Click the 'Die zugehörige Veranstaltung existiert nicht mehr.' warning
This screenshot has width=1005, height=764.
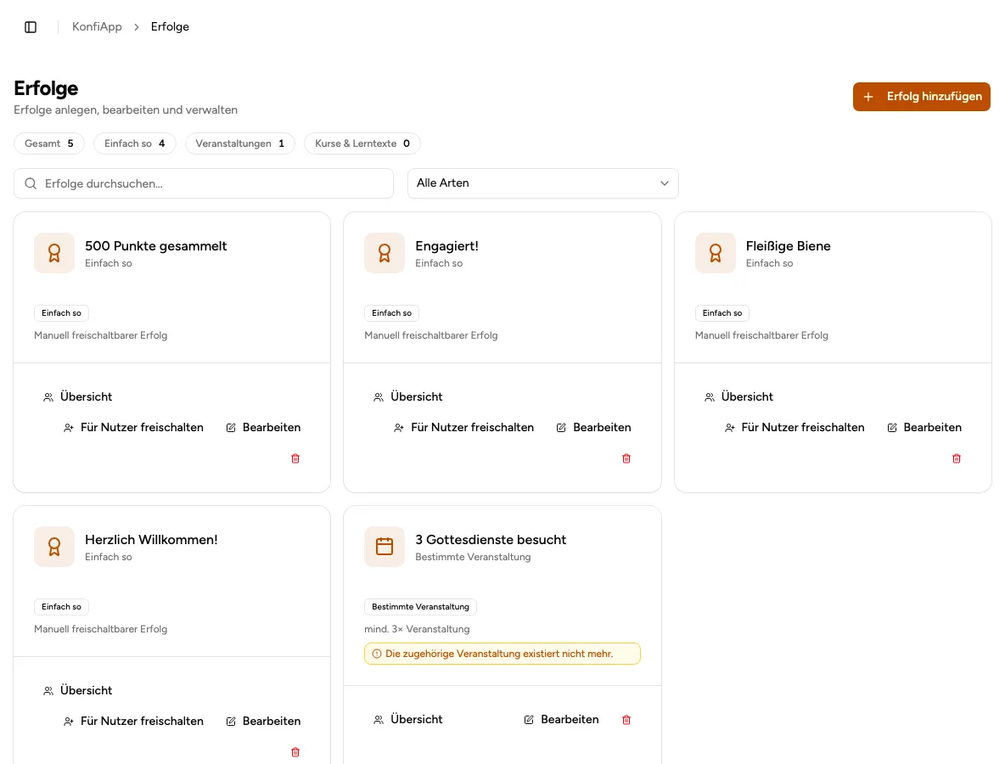pos(502,654)
